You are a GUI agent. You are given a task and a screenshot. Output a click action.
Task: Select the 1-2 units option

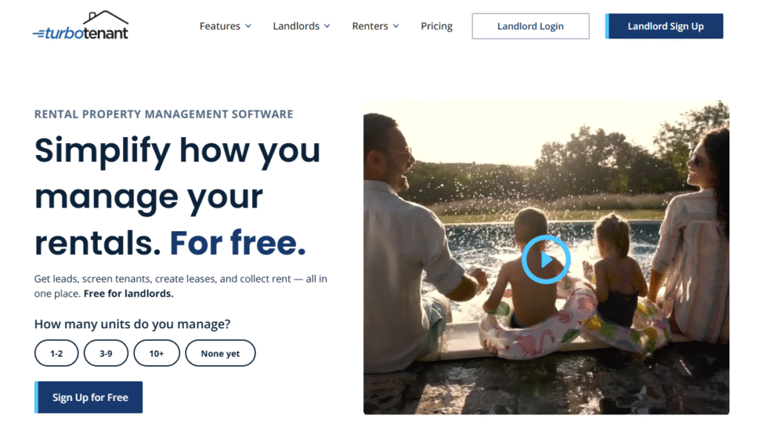pos(56,353)
